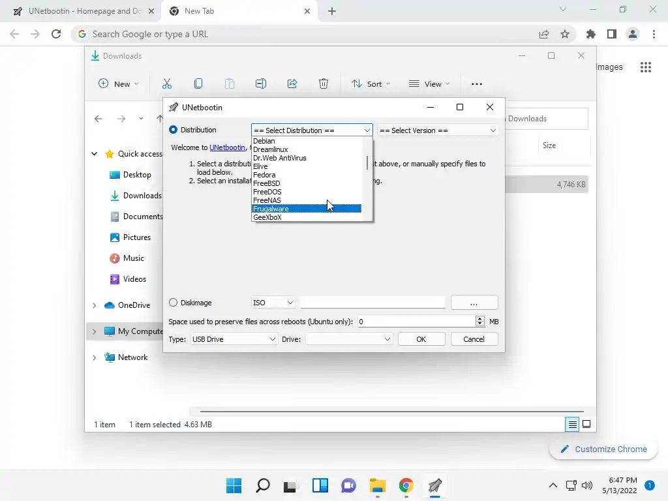Open the Windows Start menu
The width and height of the screenshot is (668, 501).
click(234, 485)
